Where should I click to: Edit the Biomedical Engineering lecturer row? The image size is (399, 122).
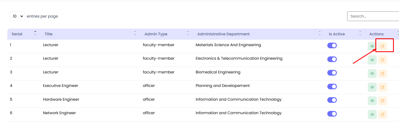(382, 73)
